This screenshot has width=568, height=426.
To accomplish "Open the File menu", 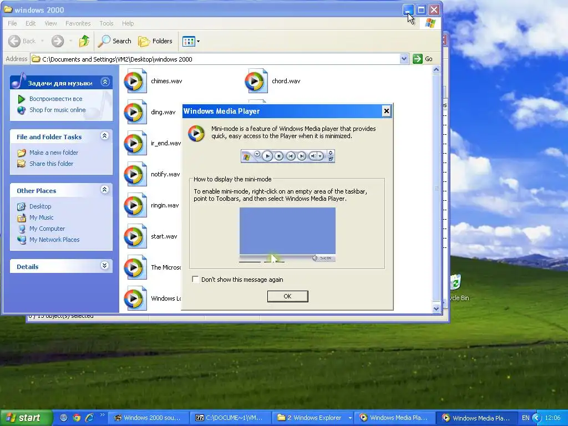I will pos(12,23).
